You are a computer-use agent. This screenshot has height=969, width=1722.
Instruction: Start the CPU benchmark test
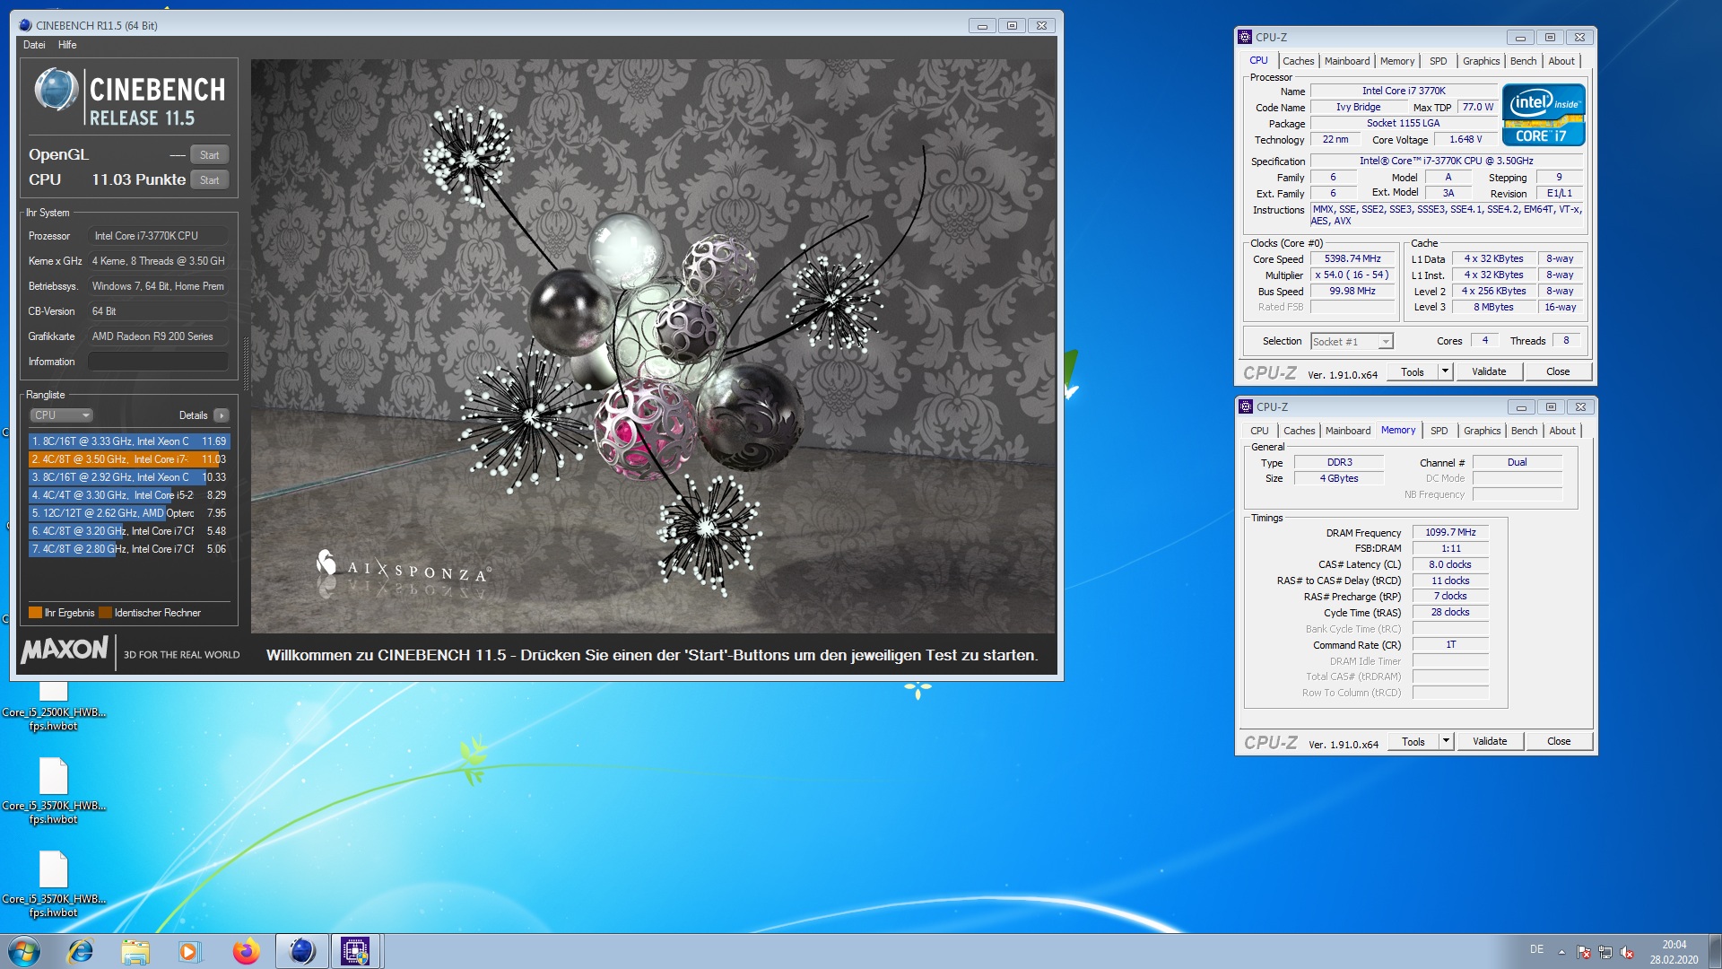pos(209,179)
